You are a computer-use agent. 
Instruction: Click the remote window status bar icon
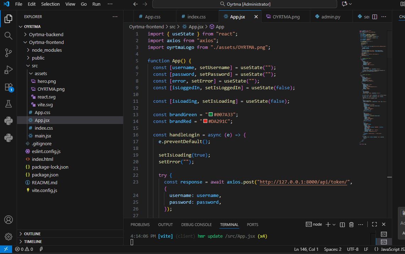click(6, 249)
